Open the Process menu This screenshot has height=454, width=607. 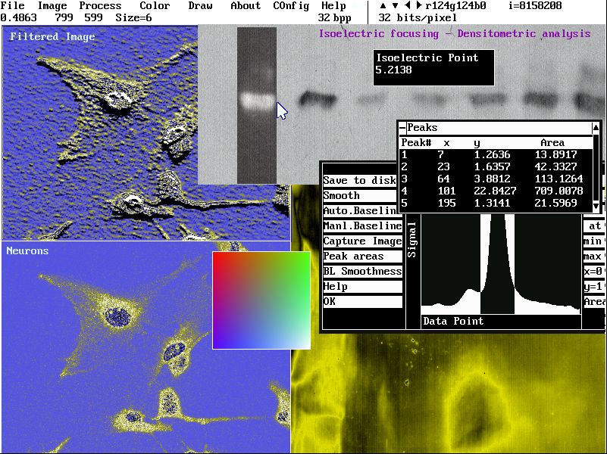coord(100,6)
